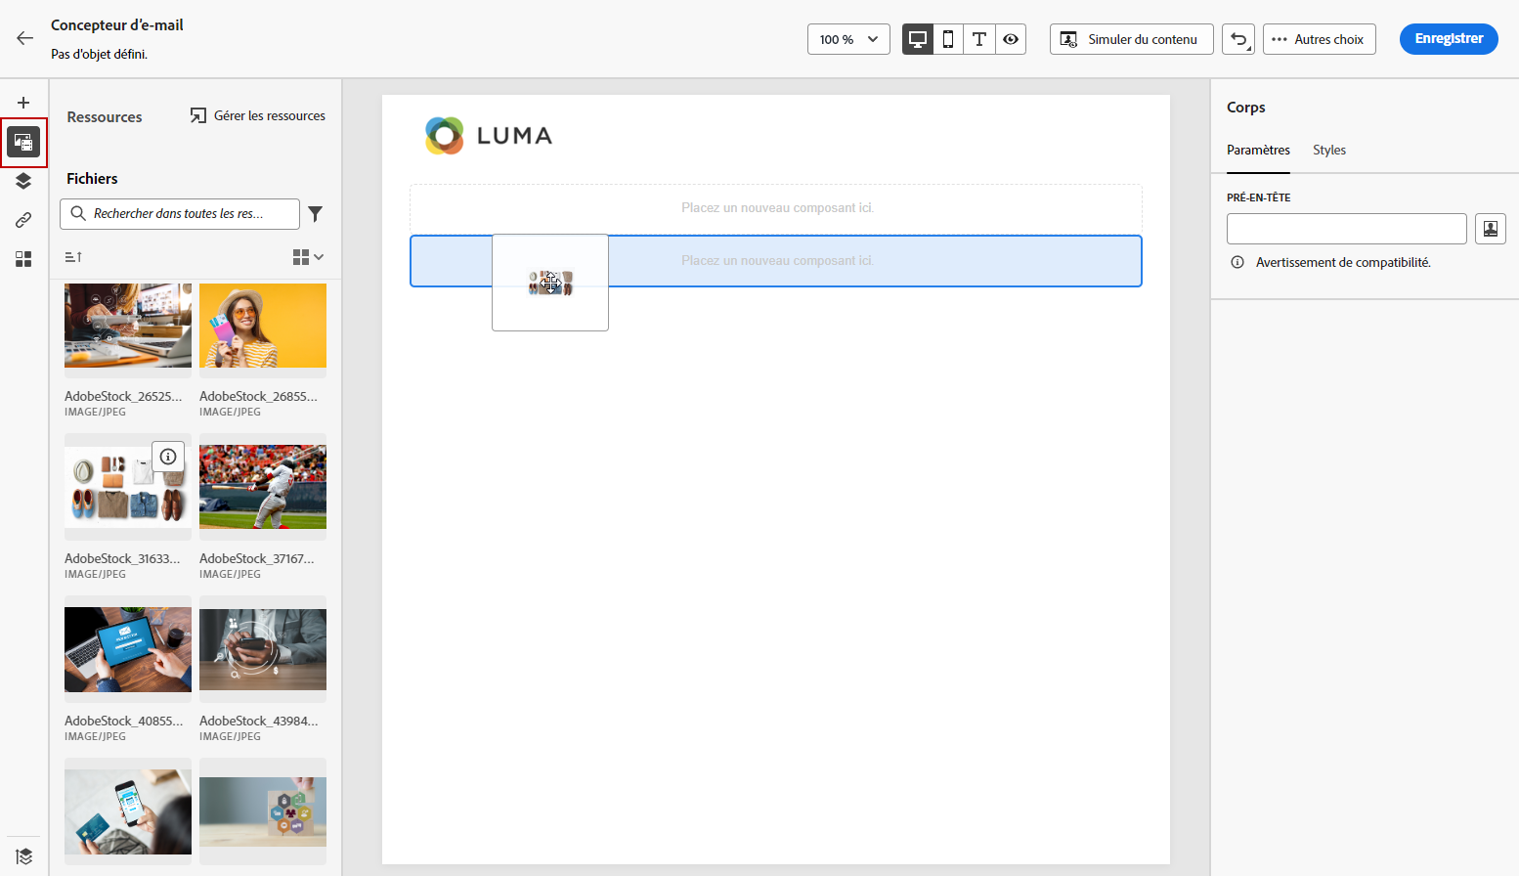Focus the Rechercher dans toutes les ressources field
Screen dimensions: 1519x876
(180, 214)
